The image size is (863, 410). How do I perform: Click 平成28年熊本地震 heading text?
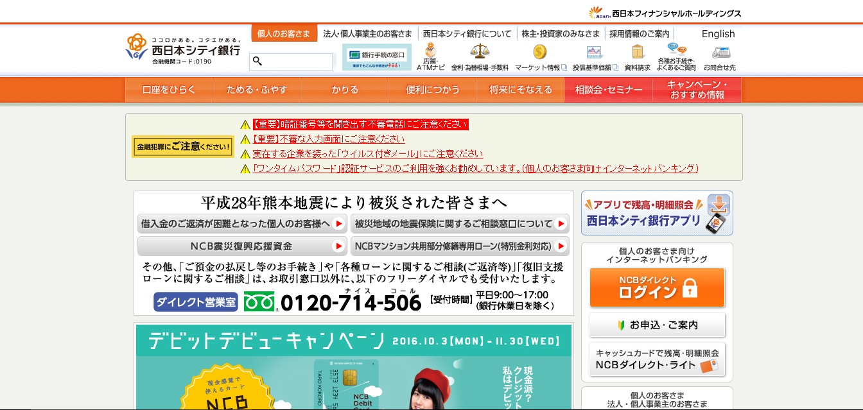(354, 203)
